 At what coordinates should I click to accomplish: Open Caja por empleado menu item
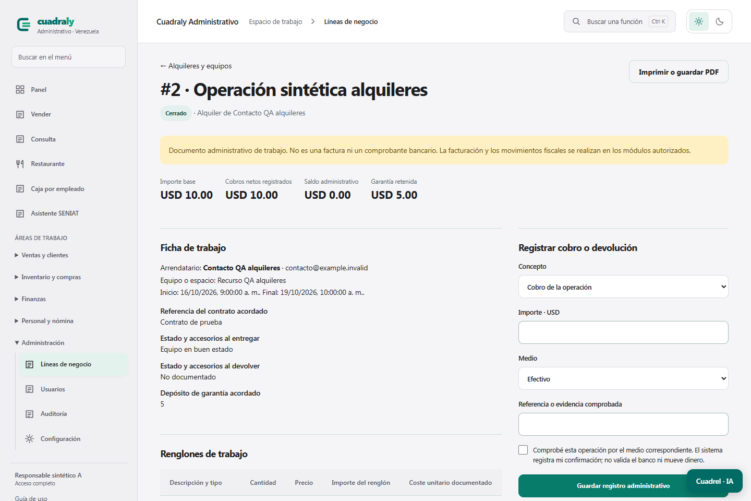pyautogui.click(x=69, y=189)
